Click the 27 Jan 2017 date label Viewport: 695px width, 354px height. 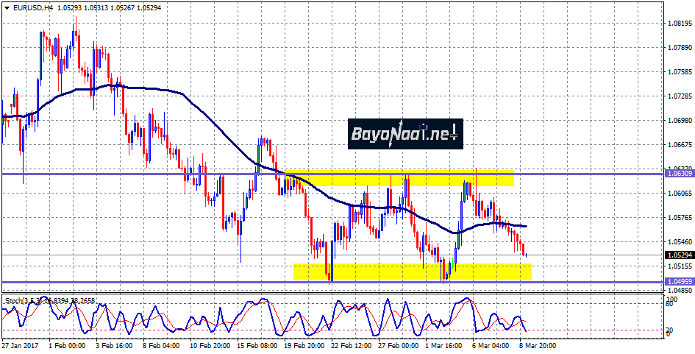coord(21,344)
